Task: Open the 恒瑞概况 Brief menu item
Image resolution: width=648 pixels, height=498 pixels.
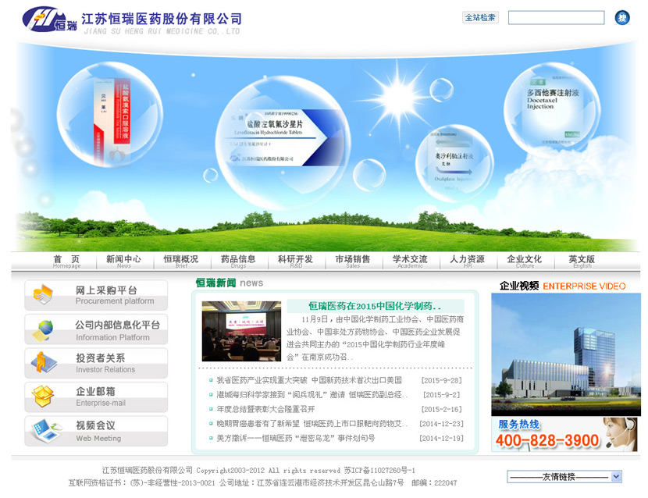Action: [x=181, y=261]
